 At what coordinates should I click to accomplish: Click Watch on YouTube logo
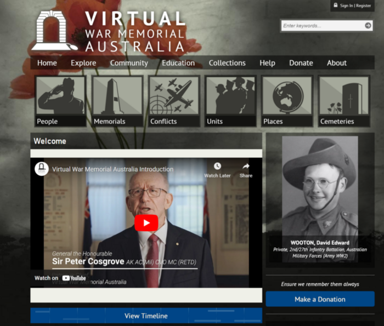pyautogui.click(x=74, y=278)
